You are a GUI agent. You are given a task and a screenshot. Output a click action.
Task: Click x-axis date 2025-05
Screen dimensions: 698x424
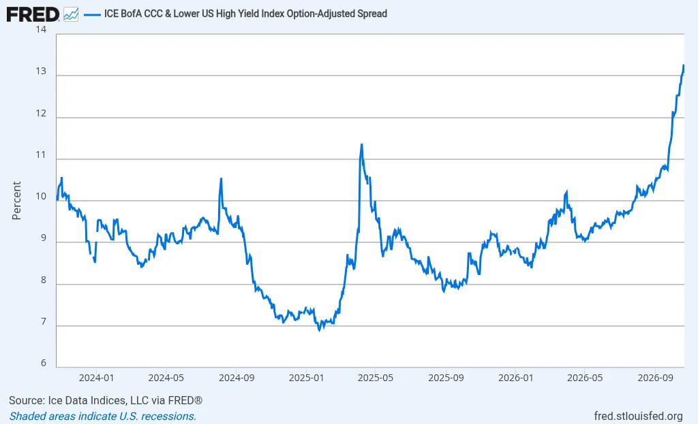pos(376,378)
